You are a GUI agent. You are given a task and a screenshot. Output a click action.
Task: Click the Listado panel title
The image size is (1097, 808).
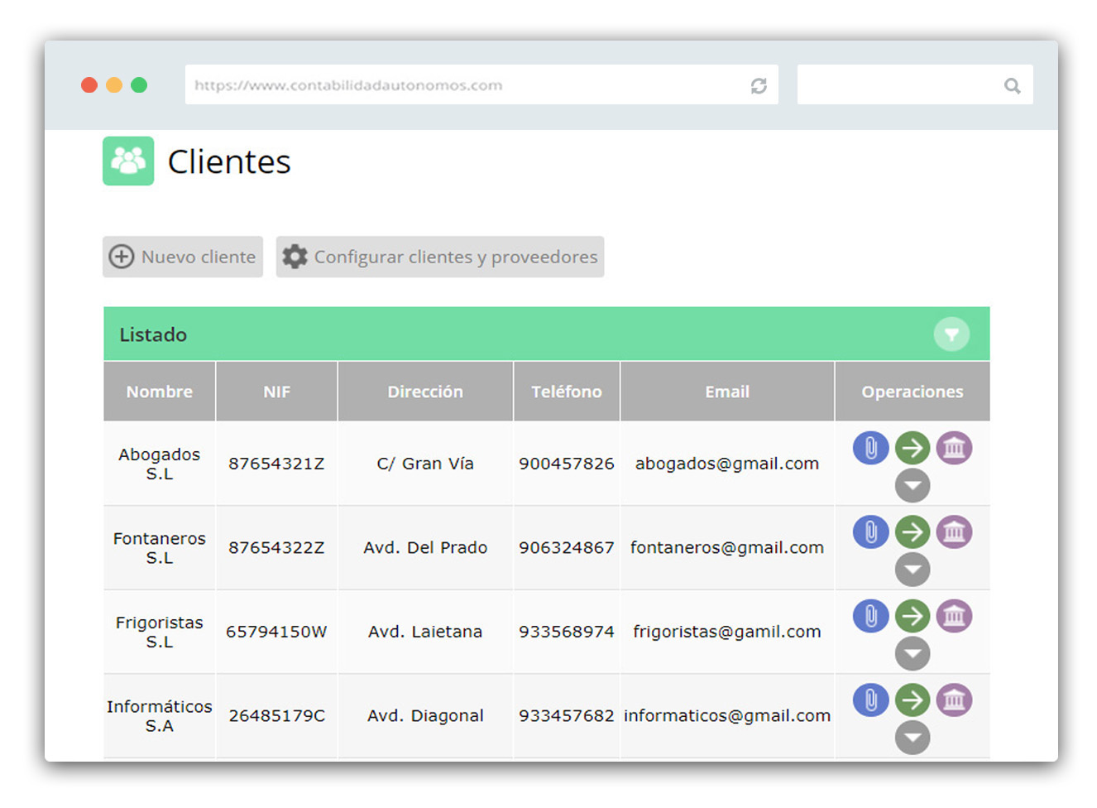pos(153,334)
